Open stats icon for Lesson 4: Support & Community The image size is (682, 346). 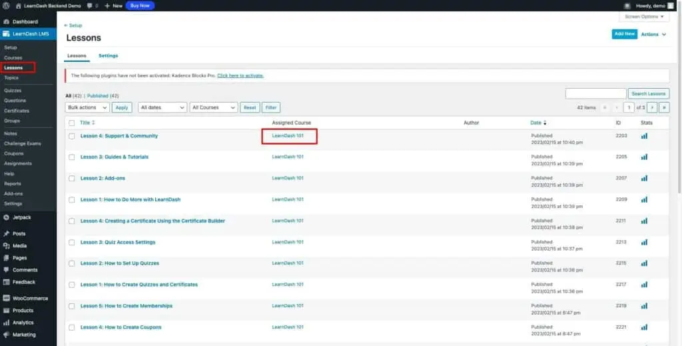(x=644, y=136)
